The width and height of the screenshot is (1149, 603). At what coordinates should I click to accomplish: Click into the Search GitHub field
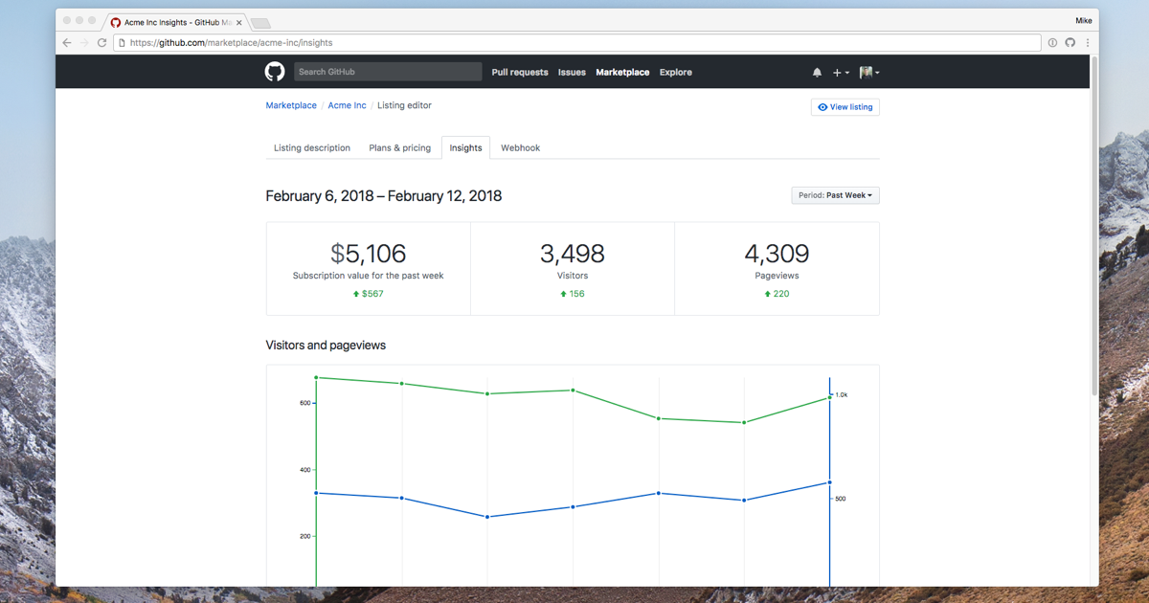pyautogui.click(x=387, y=72)
